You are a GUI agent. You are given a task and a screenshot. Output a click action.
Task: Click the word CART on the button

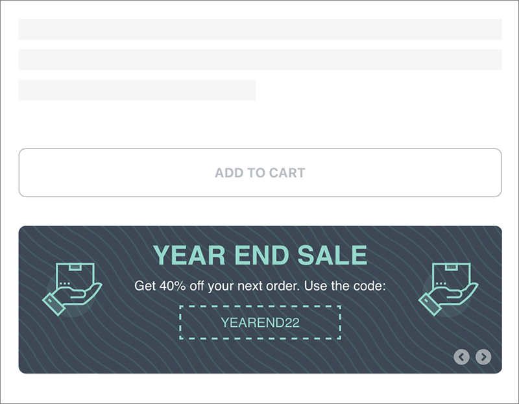287,172
